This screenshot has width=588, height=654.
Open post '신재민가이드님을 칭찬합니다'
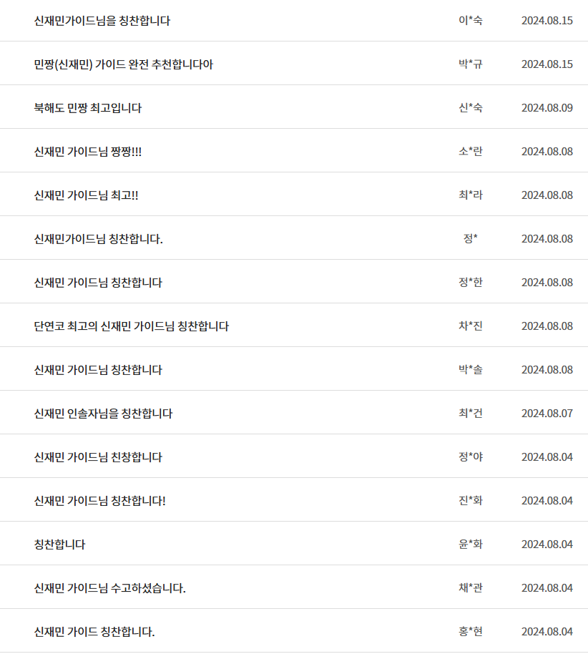(x=102, y=21)
